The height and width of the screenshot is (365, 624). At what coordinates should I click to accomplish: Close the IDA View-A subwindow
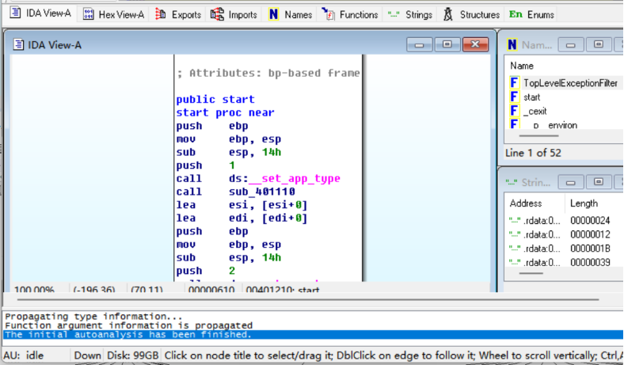[475, 44]
